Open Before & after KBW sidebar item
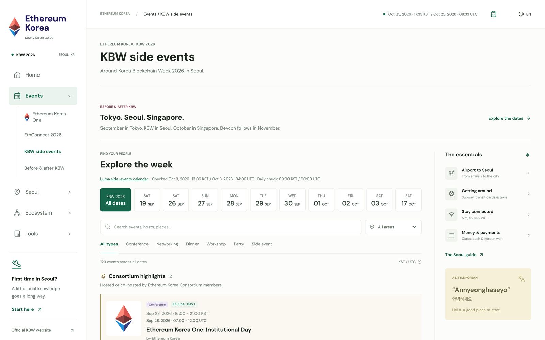545x340 pixels. click(x=44, y=168)
